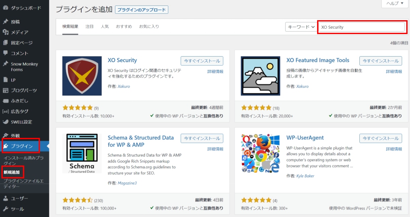Open the ダッシュボード dashboard icon

coord(4,7)
